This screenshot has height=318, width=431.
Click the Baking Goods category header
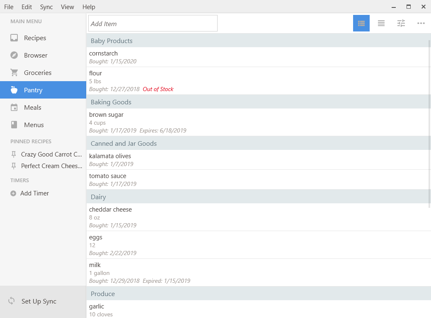click(x=258, y=102)
